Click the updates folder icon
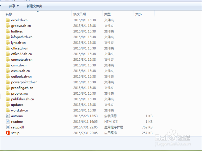202x151 pixels. coord(8,105)
